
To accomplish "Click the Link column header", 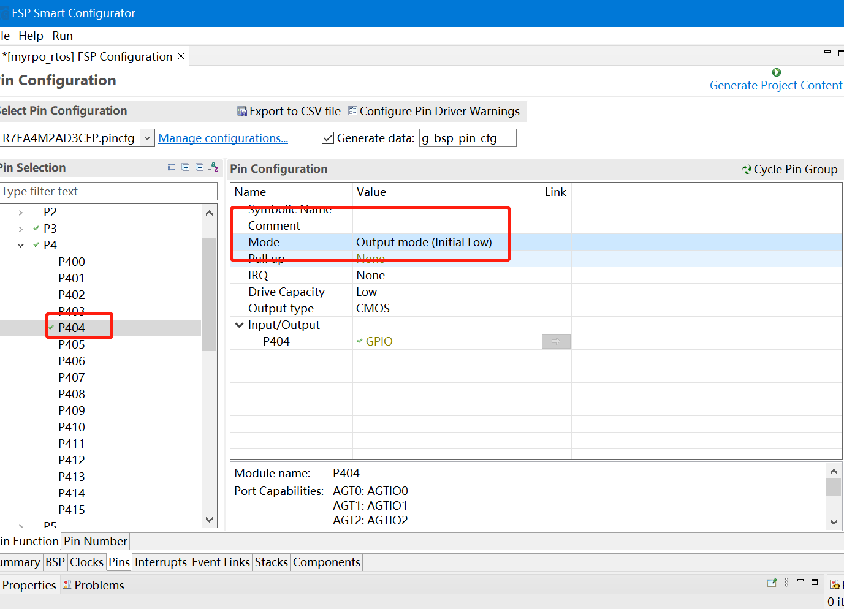I will [555, 192].
